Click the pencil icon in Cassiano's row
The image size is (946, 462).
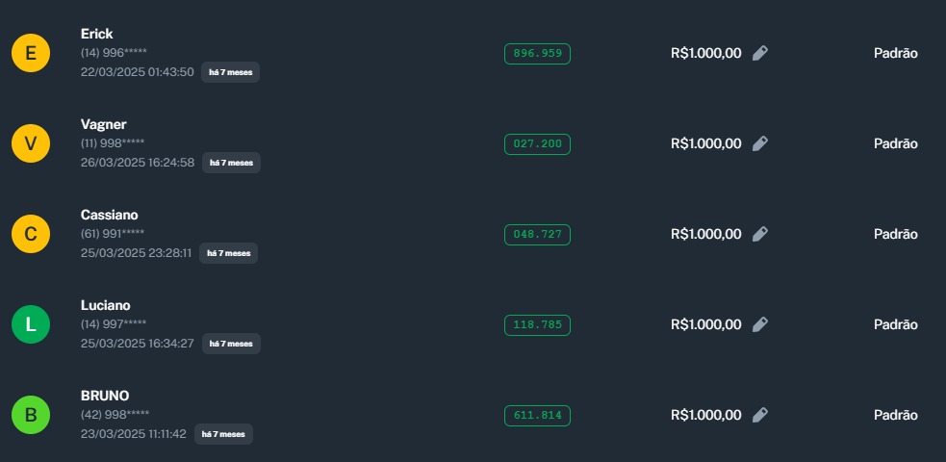760,234
